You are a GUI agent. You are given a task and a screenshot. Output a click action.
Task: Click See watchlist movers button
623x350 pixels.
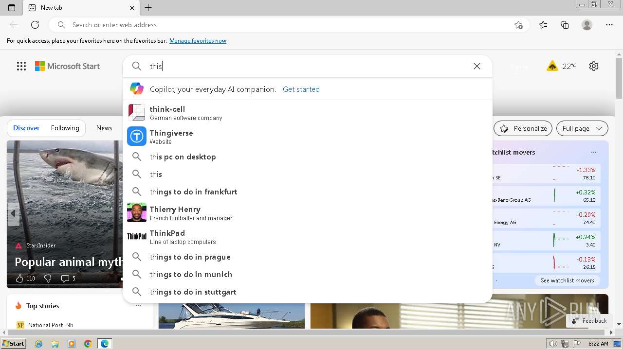point(567,280)
